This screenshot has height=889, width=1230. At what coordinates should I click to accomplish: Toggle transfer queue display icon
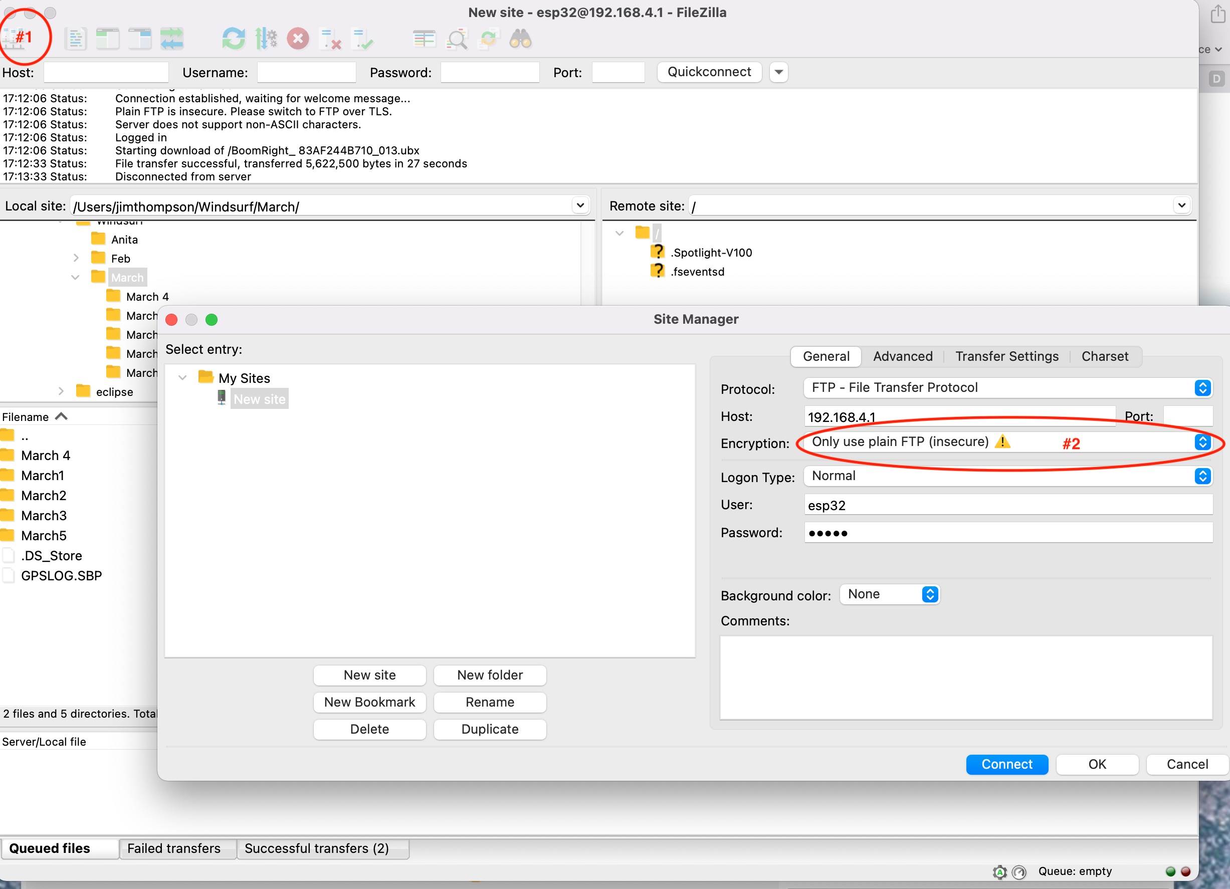(172, 39)
